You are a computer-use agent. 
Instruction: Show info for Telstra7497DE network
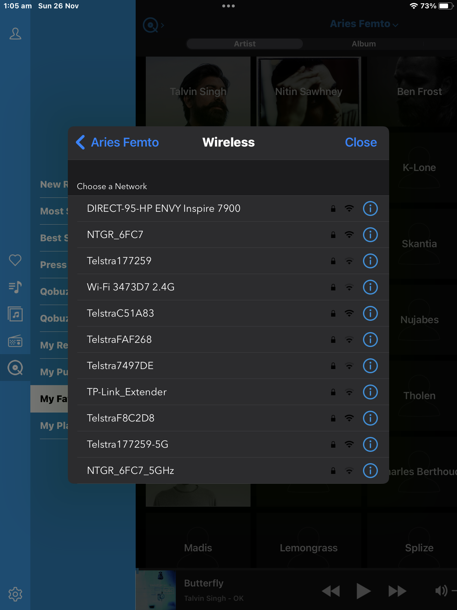click(x=370, y=366)
